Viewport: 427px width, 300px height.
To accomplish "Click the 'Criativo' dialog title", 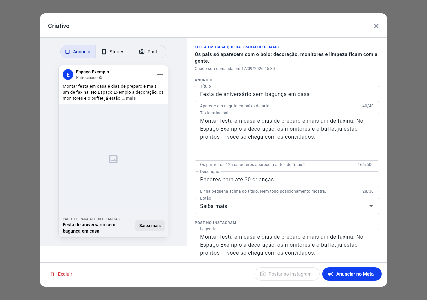I will click(x=59, y=26).
